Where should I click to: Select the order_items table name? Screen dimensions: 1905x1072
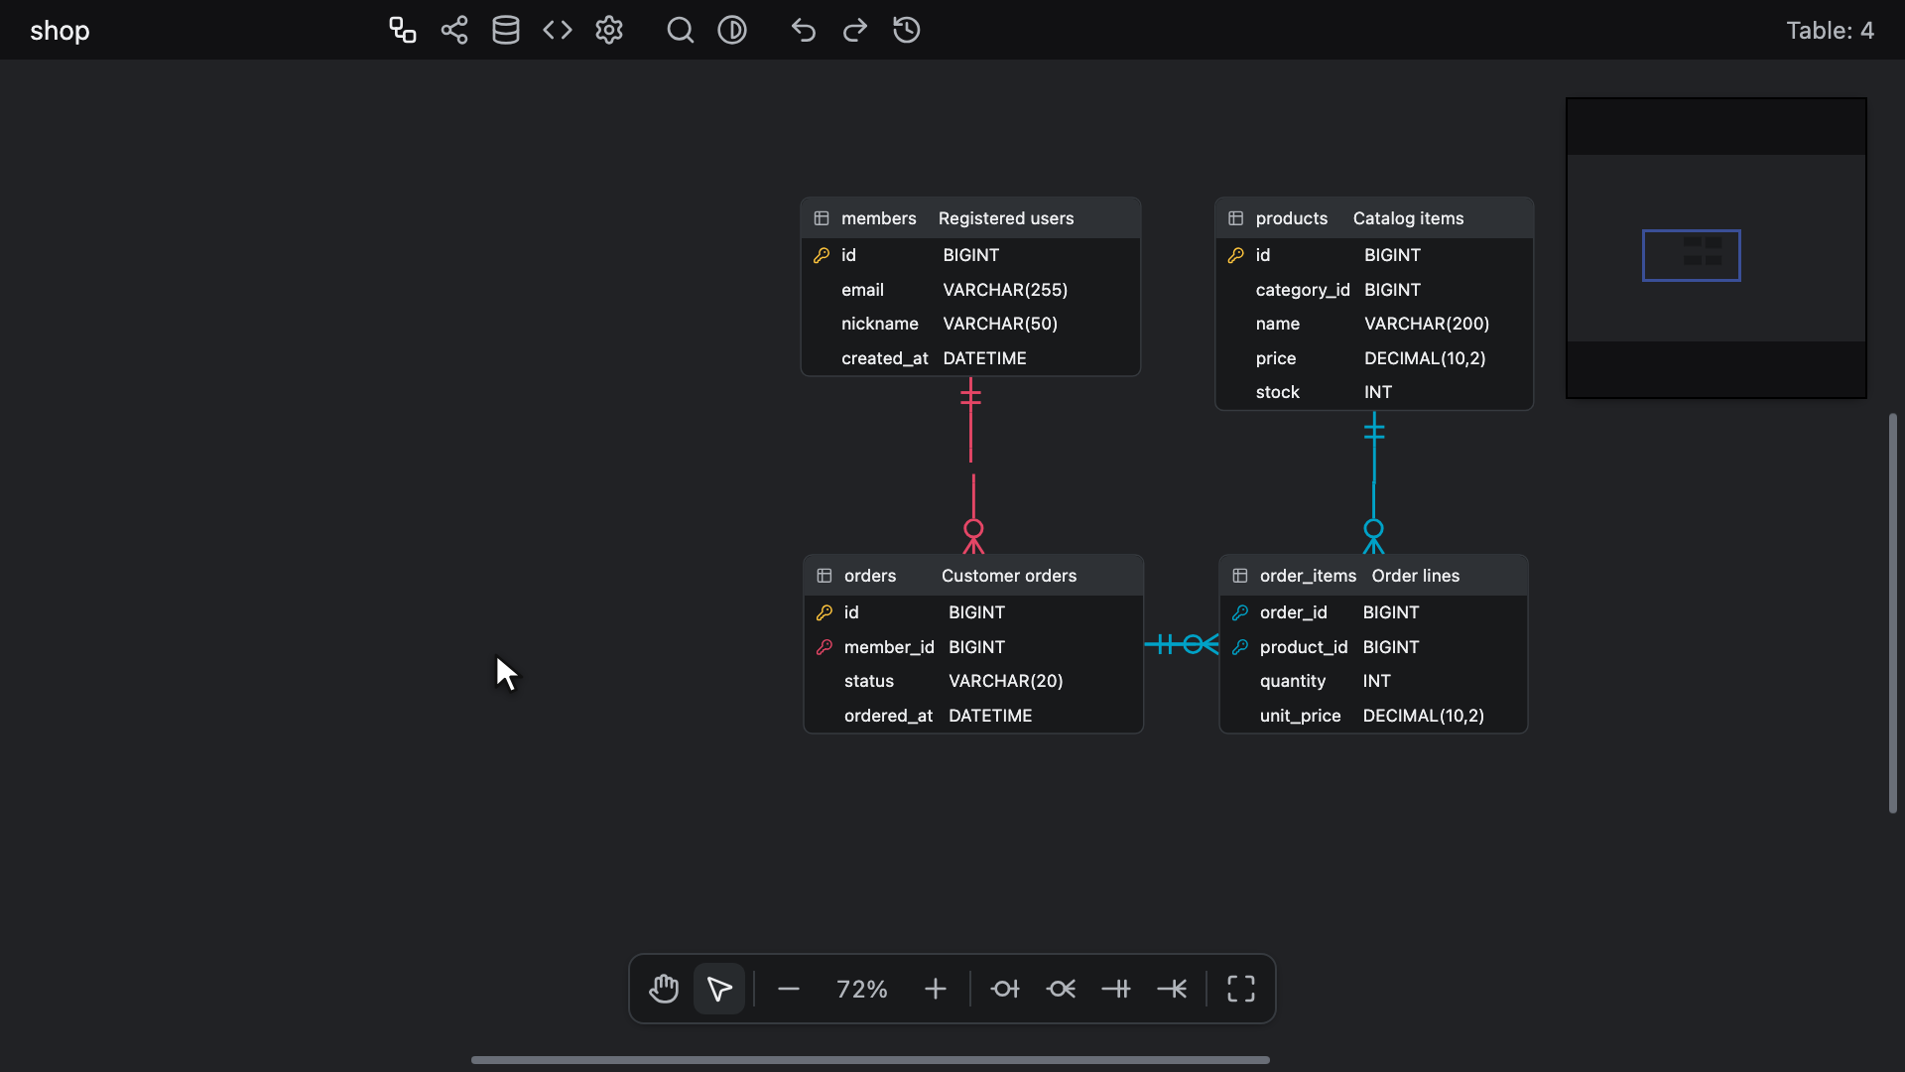click(1308, 576)
